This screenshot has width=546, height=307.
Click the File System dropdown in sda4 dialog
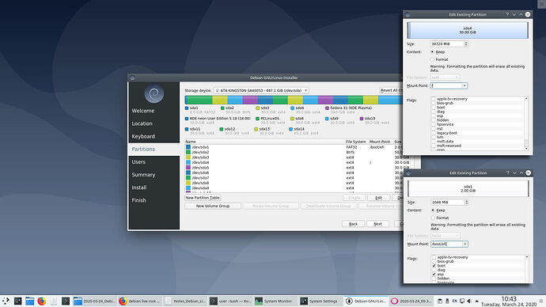coord(445,78)
